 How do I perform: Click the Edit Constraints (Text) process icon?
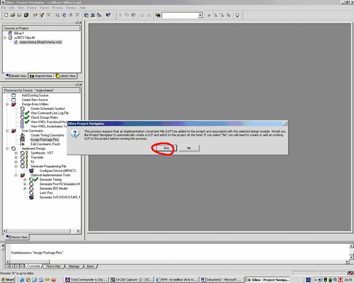[23, 144]
